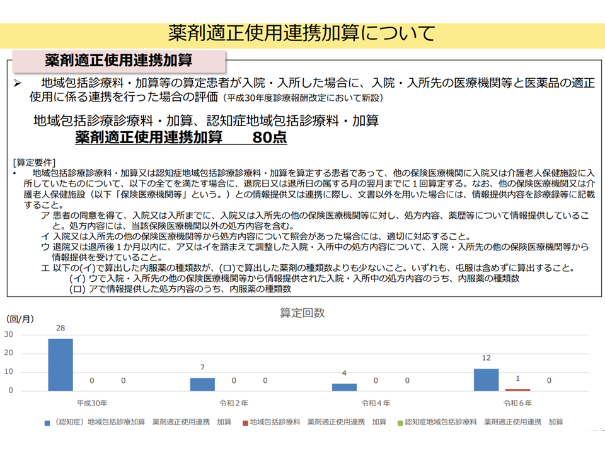This screenshot has width=605, height=454.
Task: Click the x-axis label 平成30年
Action: [92, 403]
